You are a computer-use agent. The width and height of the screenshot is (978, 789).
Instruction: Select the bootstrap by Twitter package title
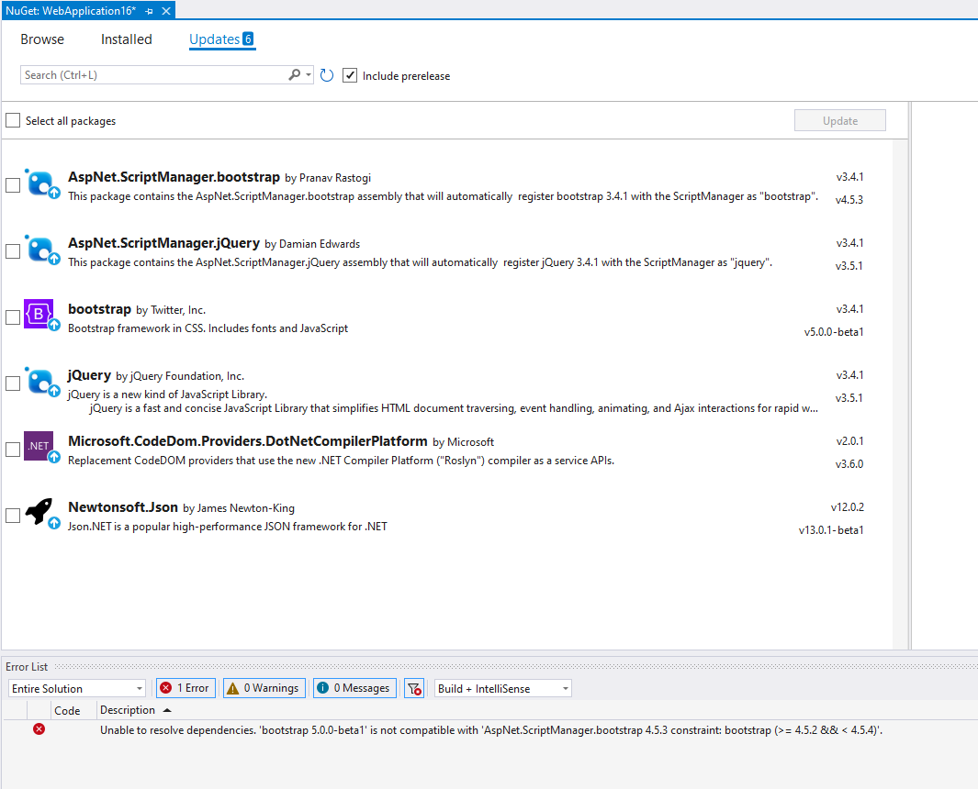(x=99, y=308)
